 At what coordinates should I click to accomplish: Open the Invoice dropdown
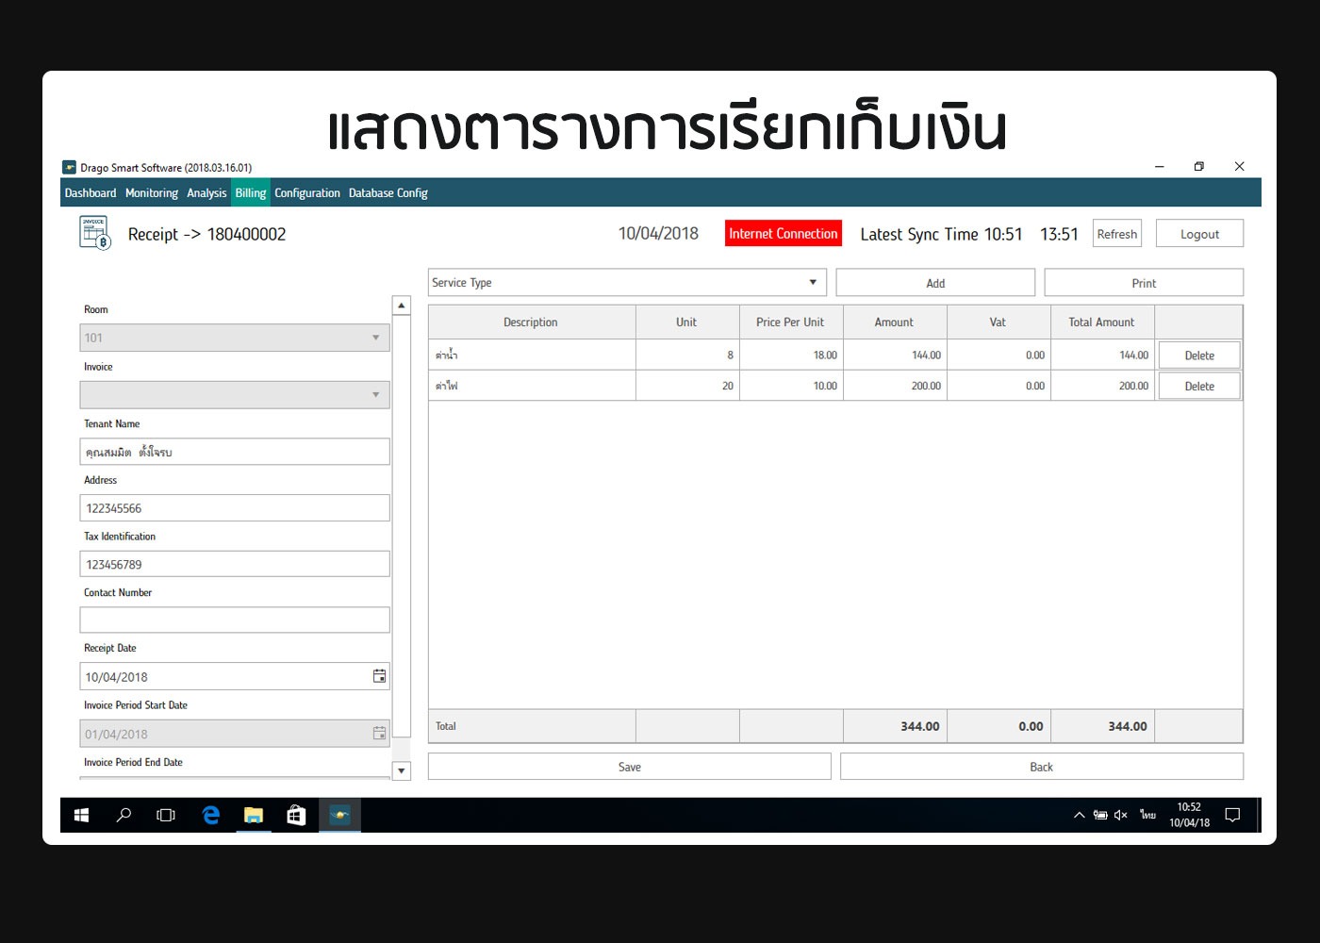coord(235,395)
